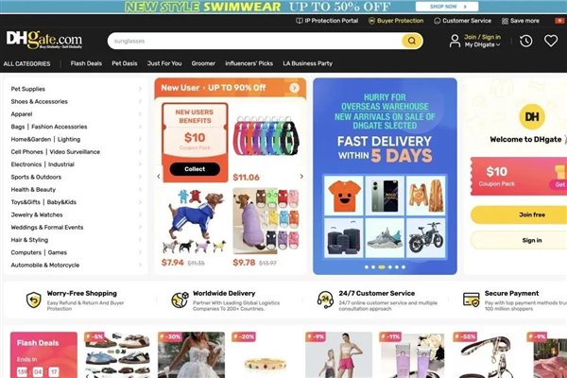
Task: Click the Customer Service headset icon
Action: [x=438, y=21]
